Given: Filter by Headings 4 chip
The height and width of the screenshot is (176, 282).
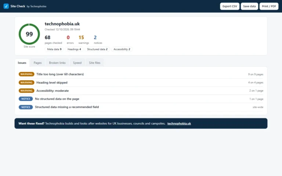Looking at the screenshot, I should (x=74, y=49).
